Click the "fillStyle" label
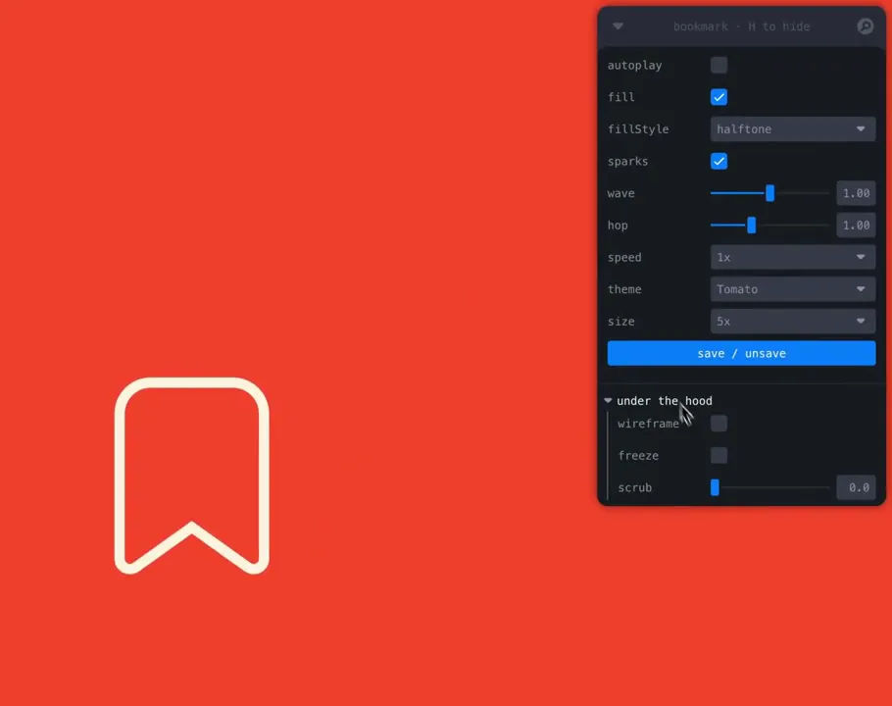The width and height of the screenshot is (892, 706). point(638,129)
